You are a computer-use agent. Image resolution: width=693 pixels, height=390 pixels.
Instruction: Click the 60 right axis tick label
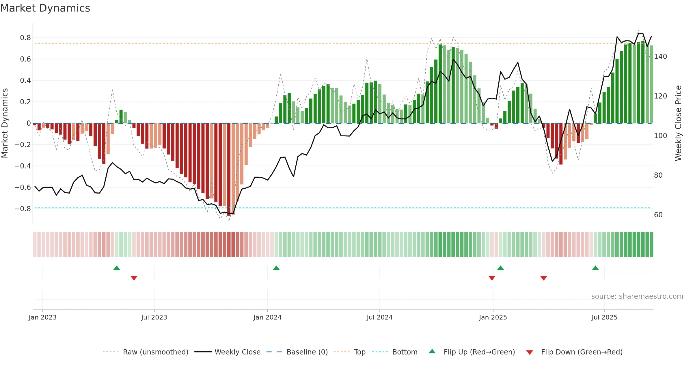click(658, 215)
